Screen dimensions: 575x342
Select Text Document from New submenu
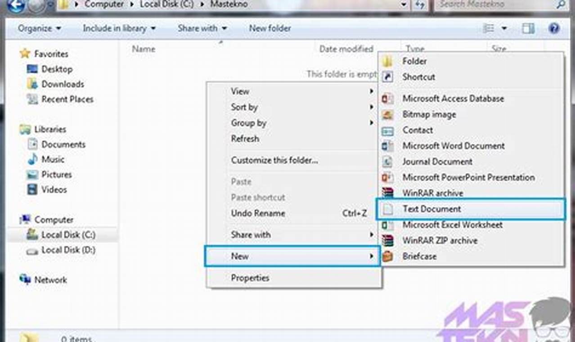433,209
